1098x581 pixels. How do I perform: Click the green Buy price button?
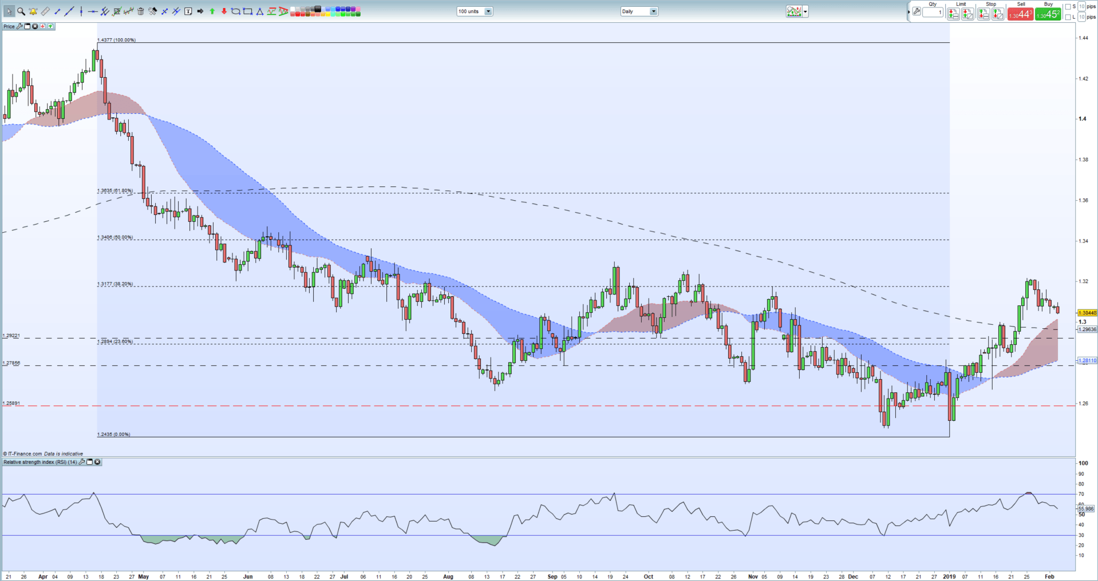coord(1048,14)
